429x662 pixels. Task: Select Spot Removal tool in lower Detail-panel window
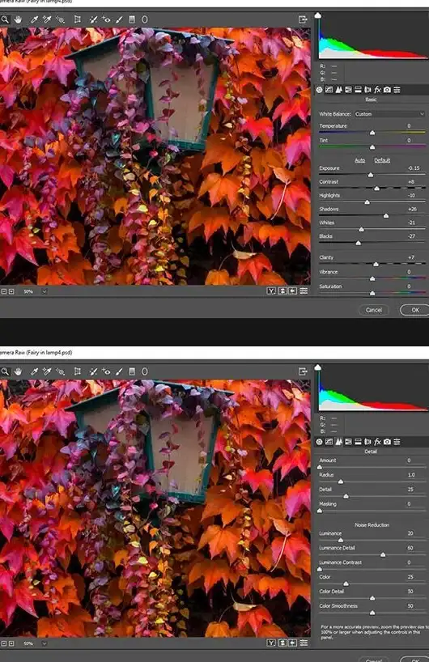(93, 371)
